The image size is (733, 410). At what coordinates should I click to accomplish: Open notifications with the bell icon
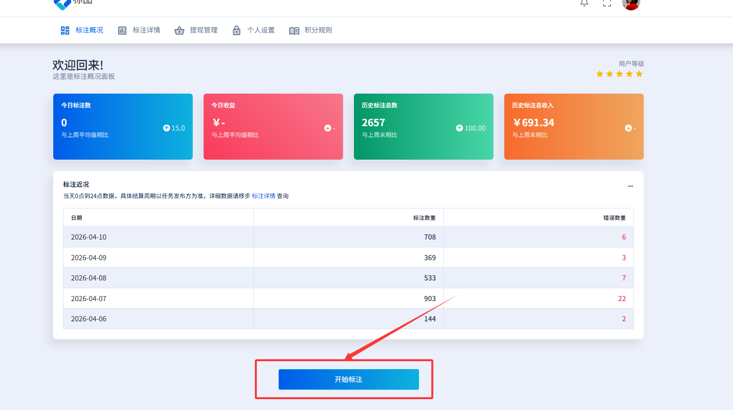584,4
